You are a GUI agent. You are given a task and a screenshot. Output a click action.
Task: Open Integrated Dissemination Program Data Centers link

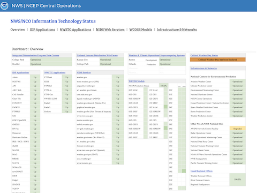coord(36,55)
